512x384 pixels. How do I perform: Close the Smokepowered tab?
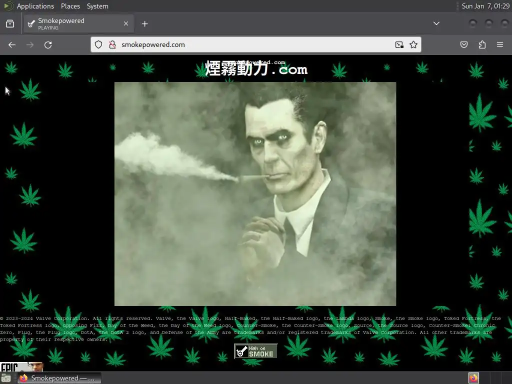[x=126, y=23]
